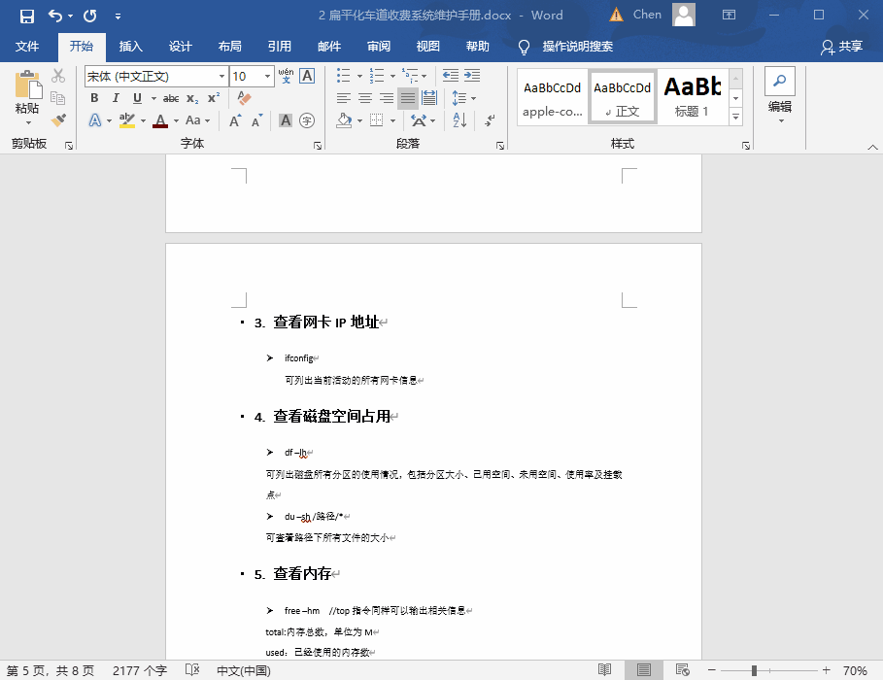Click the 操作说明搜索 search box
883x680 pixels.
[x=577, y=47]
